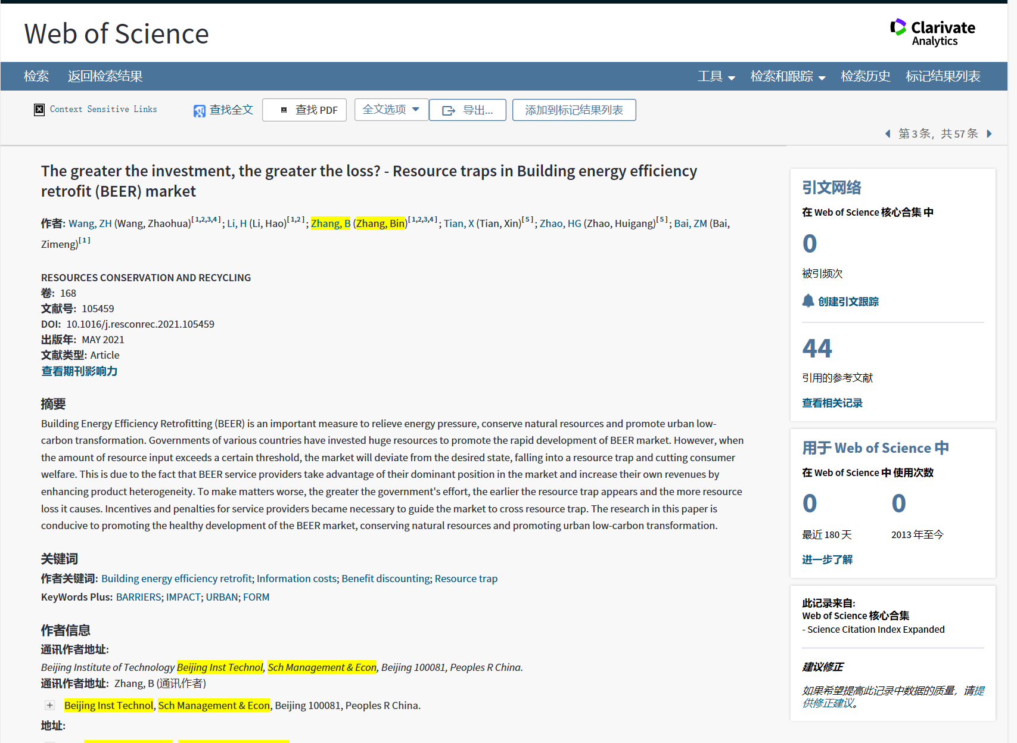Click the Context Sensitive Links icon

(39, 110)
